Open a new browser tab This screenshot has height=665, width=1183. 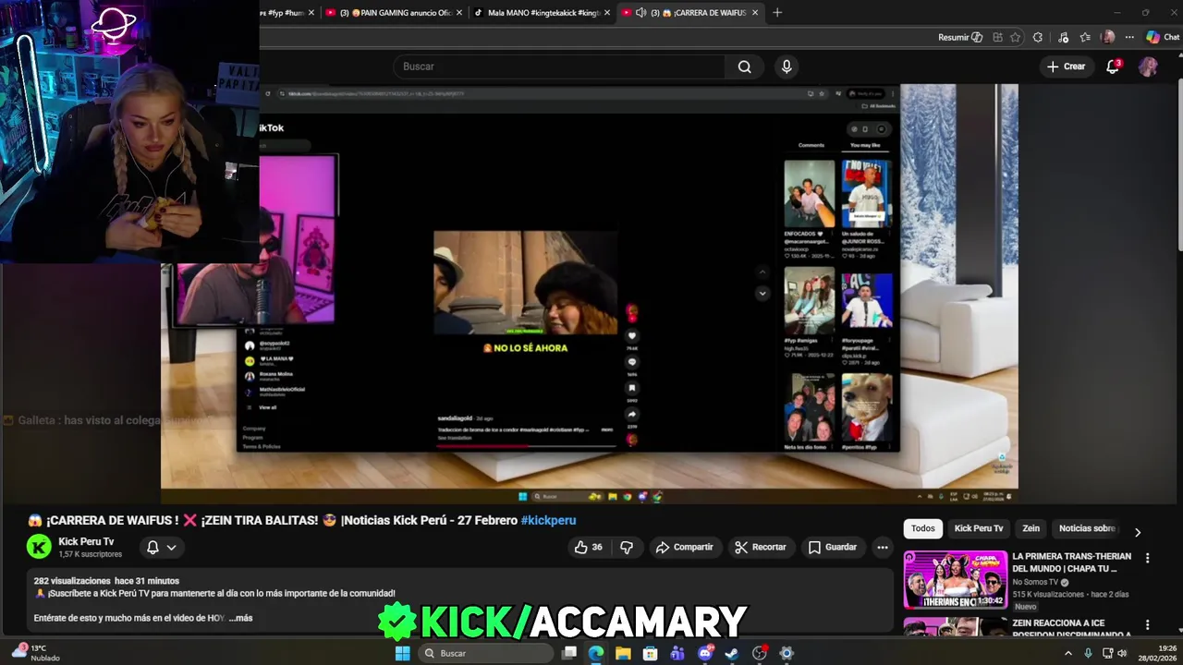pyautogui.click(x=777, y=13)
